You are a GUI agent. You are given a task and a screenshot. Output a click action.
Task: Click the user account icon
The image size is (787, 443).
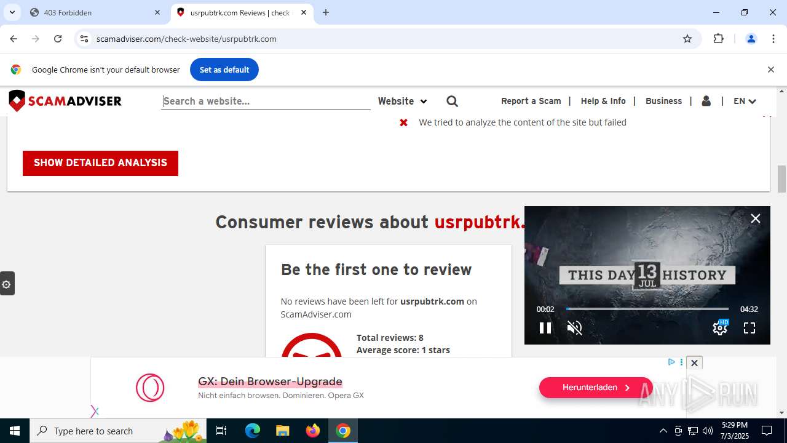tap(706, 101)
